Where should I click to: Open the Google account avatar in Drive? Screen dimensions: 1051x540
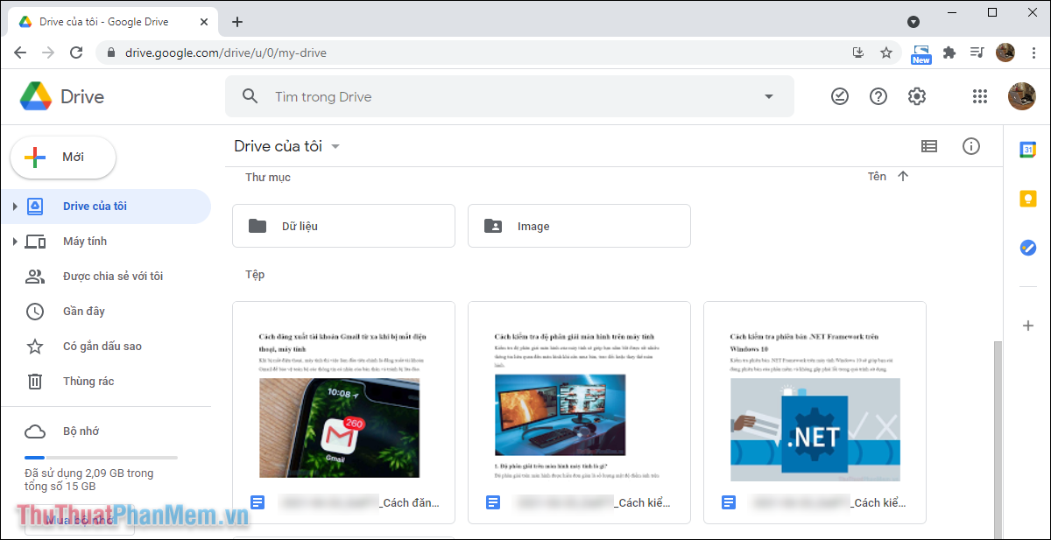pos(1021,96)
